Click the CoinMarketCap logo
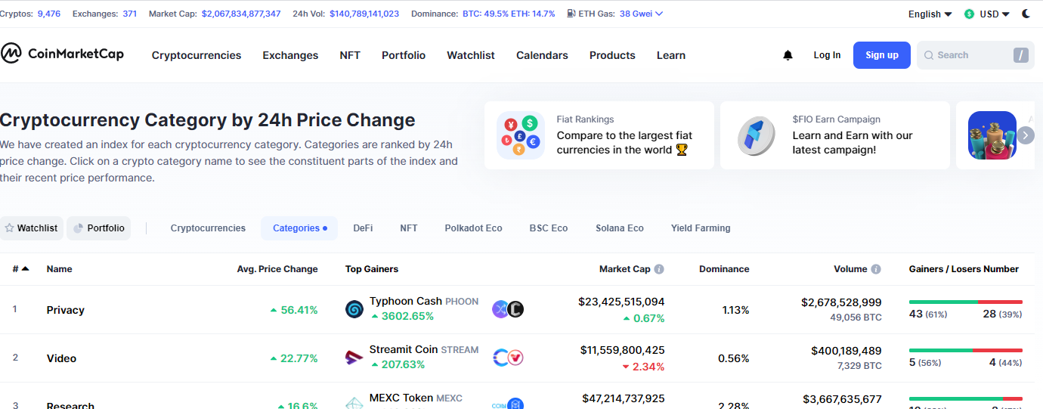The image size is (1043, 409). pos(62,54)
